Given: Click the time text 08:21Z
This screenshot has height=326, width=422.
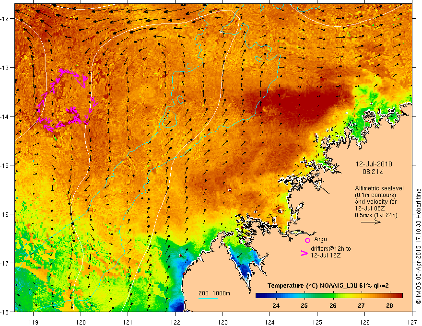Looking at the screenshot, I should click(373, 172).
